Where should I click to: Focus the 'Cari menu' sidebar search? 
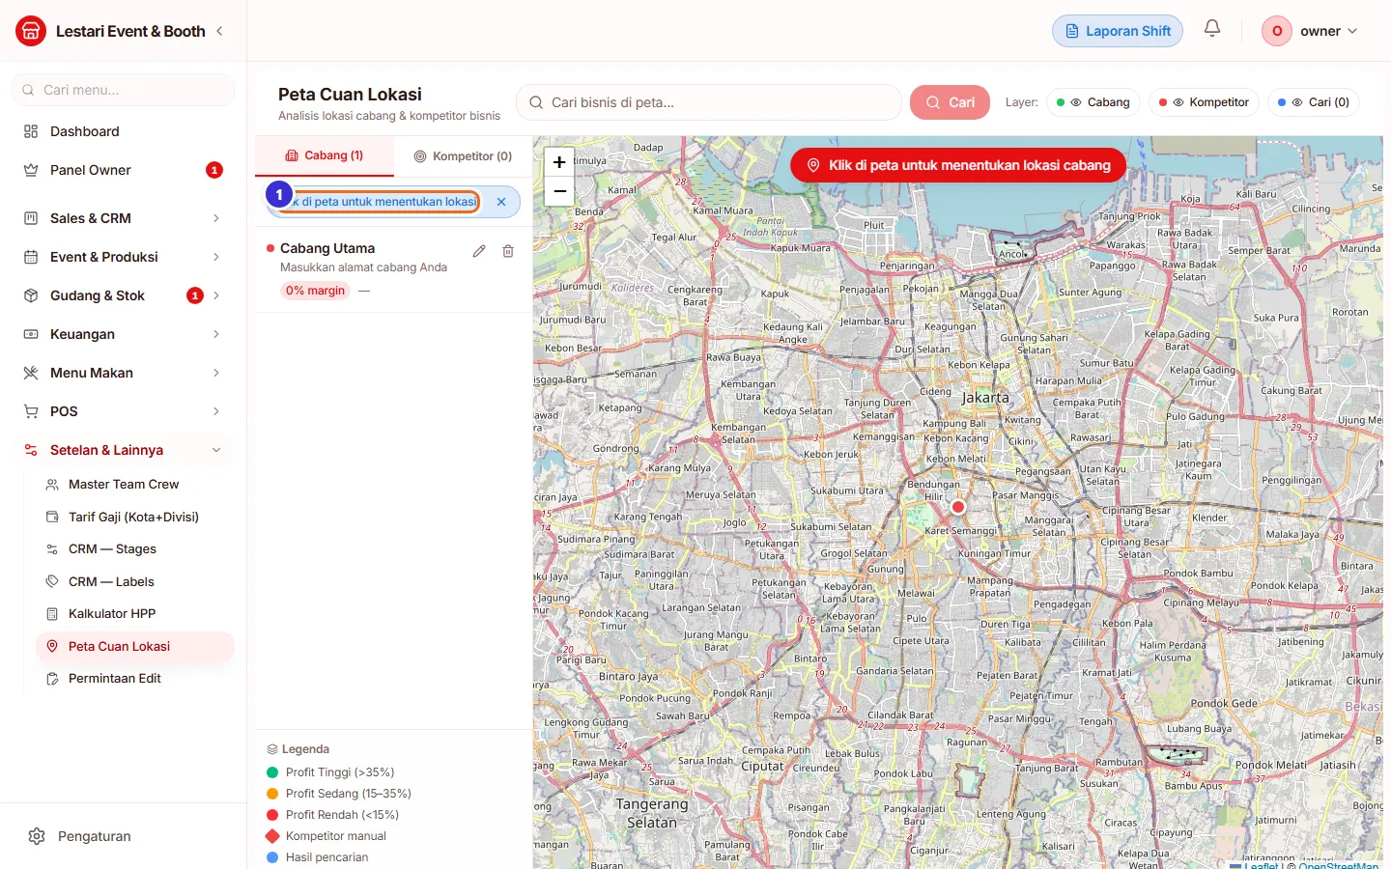[x=124, y=90]
